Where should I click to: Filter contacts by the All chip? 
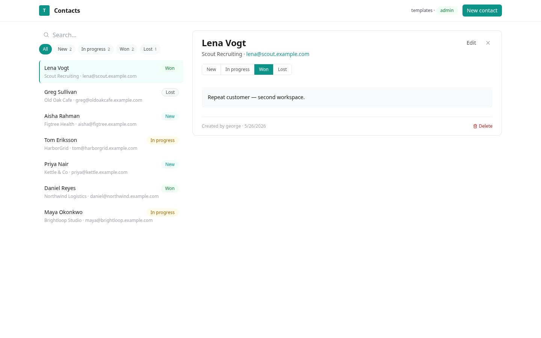pyautogui.click(x=45, y=49)
